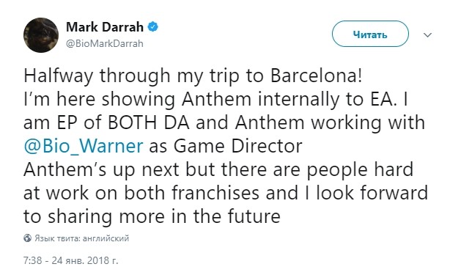The image size is (461, 275).
Task: Click the word Barcelona in the tweet
Action: coord(316,76)
